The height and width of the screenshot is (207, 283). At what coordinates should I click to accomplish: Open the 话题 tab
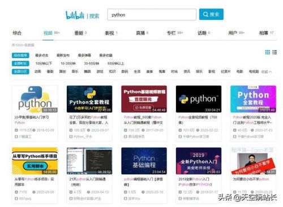pos(202,33)
